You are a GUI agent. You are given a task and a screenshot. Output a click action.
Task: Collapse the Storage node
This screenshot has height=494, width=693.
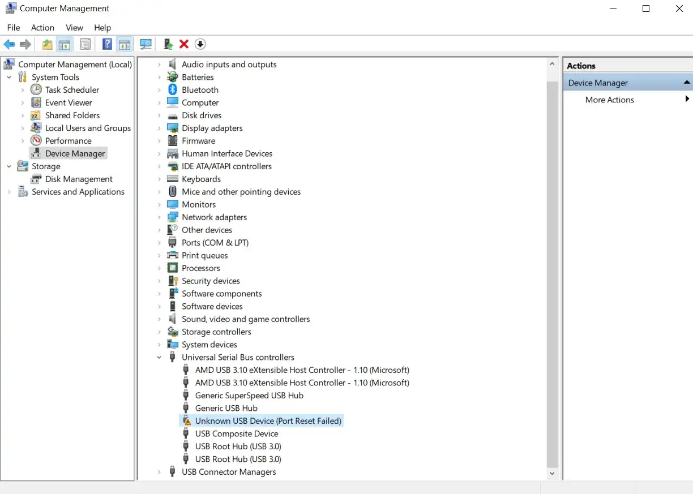pos(9,166)
